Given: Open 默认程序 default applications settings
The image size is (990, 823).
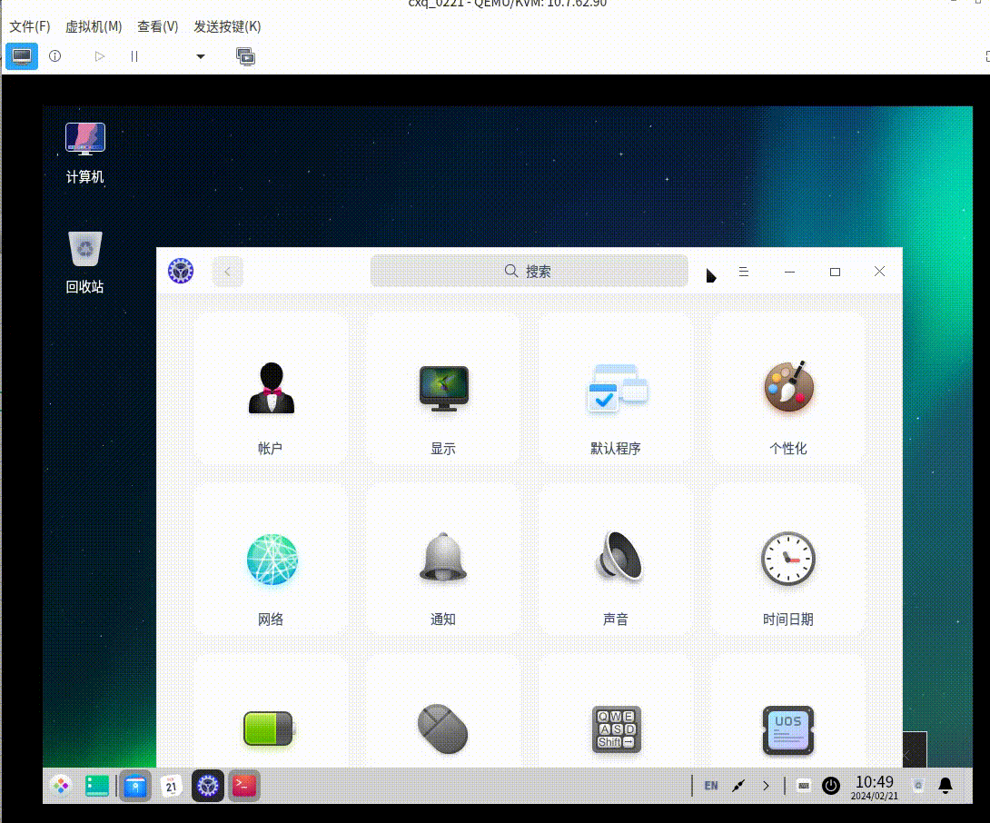Looking at the screenshot, I should 616,389.
